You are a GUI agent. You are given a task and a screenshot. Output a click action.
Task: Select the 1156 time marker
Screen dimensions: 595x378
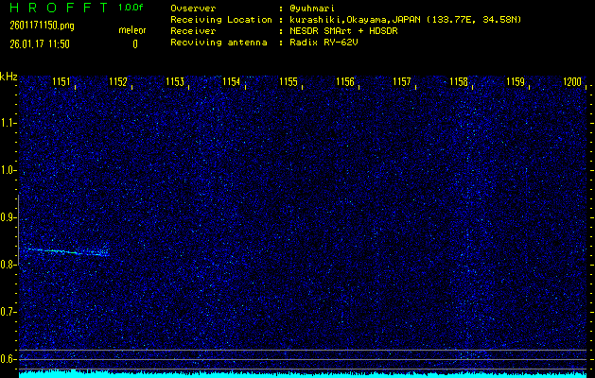point(345,82)
